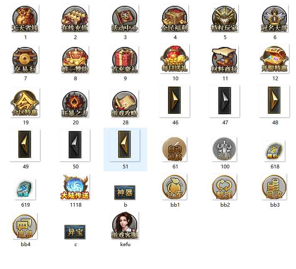
Task: Select the 开服特惠 treasure chest icon
Action: pos(274,59)
